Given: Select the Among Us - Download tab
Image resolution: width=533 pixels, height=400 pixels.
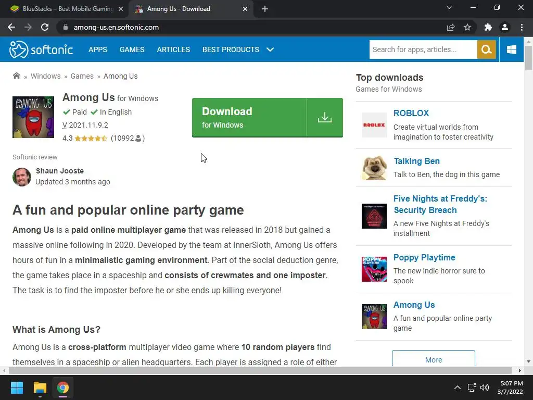Looking at the screenshot, I should point(191,9).
